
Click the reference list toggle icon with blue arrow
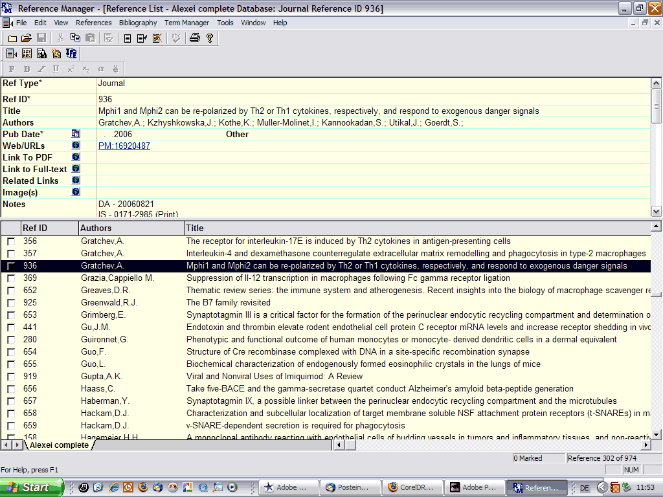pyautogui.click(x=12, y=54)
